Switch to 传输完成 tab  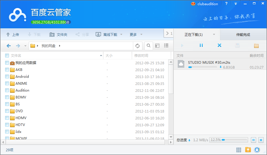243,34
